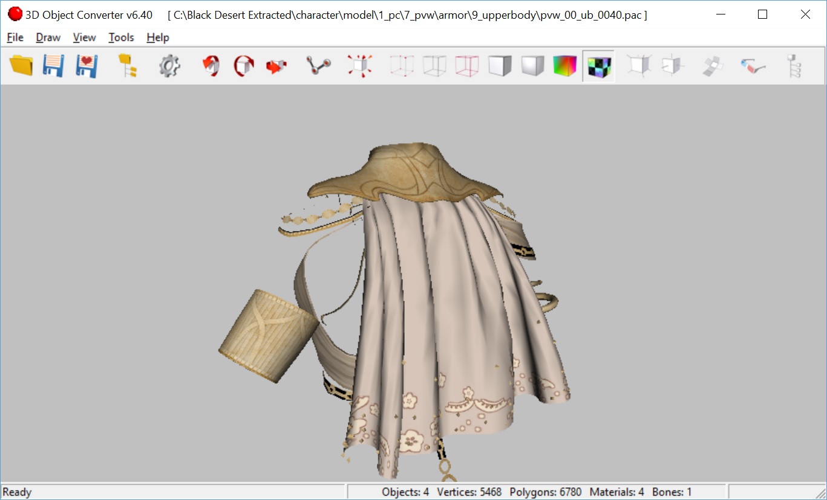Click the blue floppy disk save icon
The width and height of the screenshot is (827, 500).
pos(53,65)
